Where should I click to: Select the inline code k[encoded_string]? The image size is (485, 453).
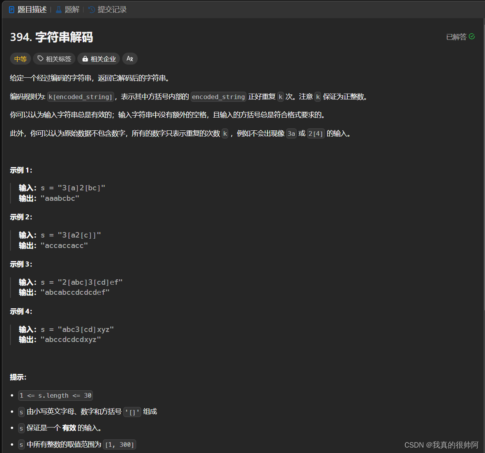click(80, 96)
